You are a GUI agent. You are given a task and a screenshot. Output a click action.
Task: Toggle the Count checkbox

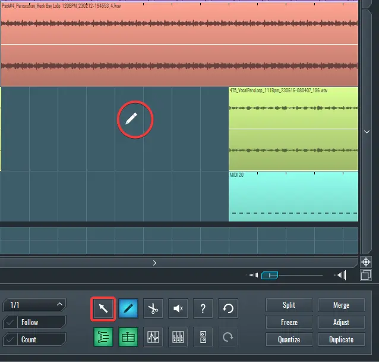tap(10, 339)
